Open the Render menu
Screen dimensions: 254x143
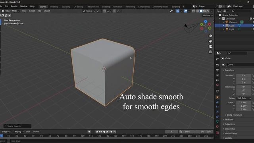coord(14,6)
